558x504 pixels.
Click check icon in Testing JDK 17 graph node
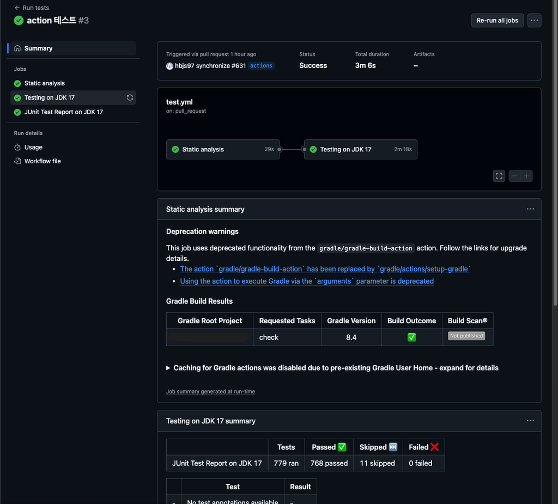(313, 149)
